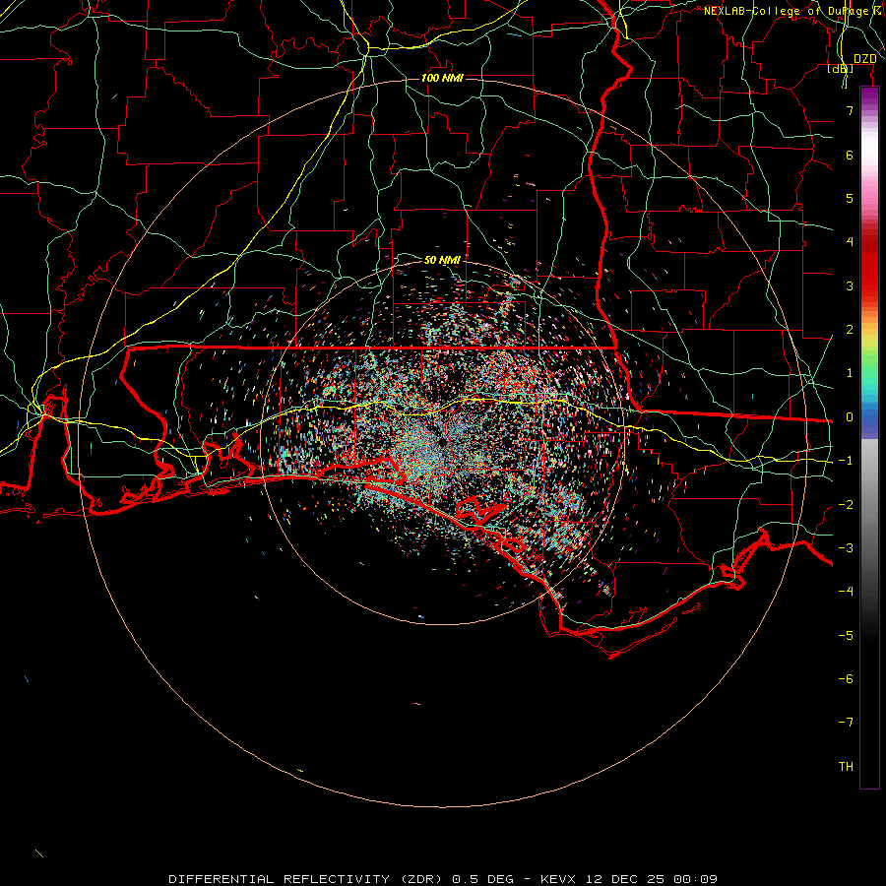Click the color scale value 4

850,242
